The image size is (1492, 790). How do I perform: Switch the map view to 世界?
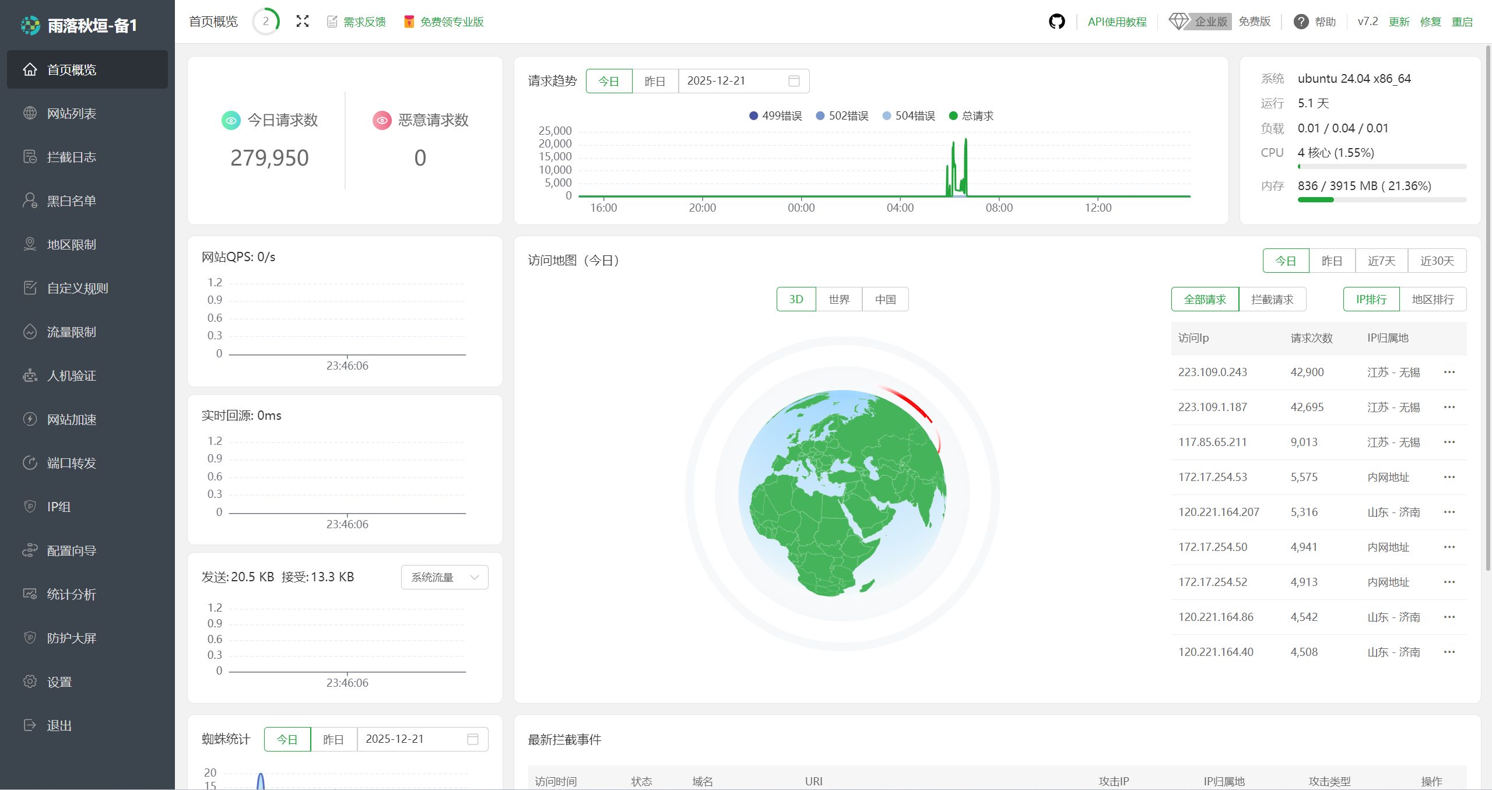point(838,299)
